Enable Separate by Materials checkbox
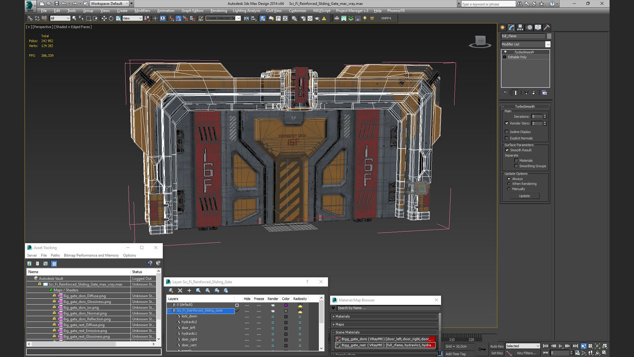 (x=516, y=161)
